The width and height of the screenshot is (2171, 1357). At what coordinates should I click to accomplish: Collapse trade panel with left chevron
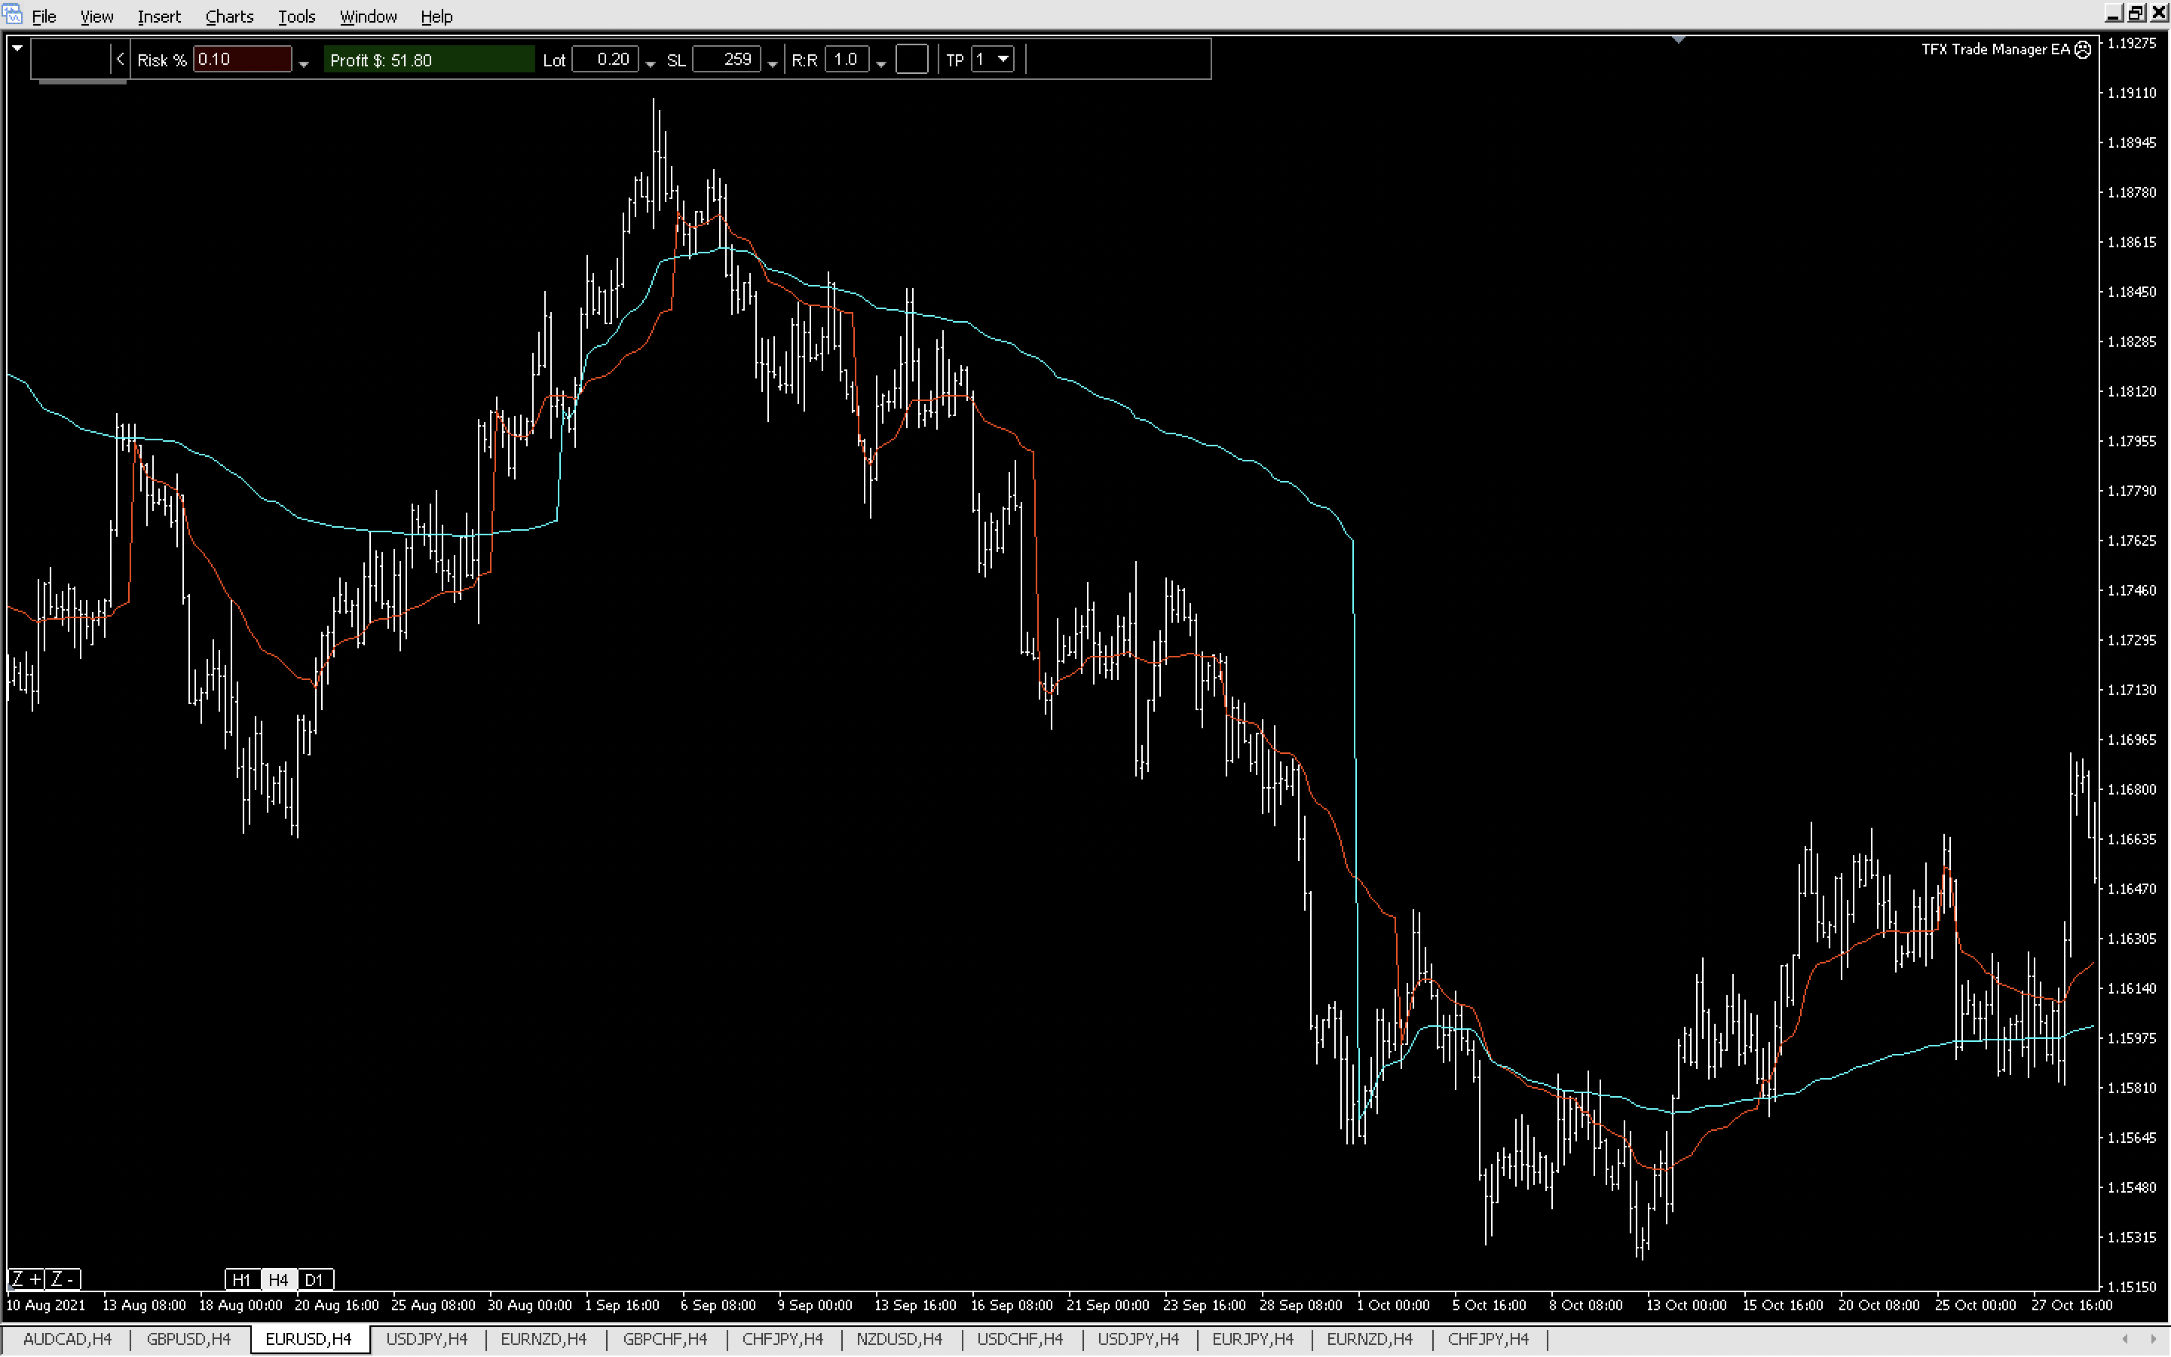pyautogui.click(x=120, y=60)
